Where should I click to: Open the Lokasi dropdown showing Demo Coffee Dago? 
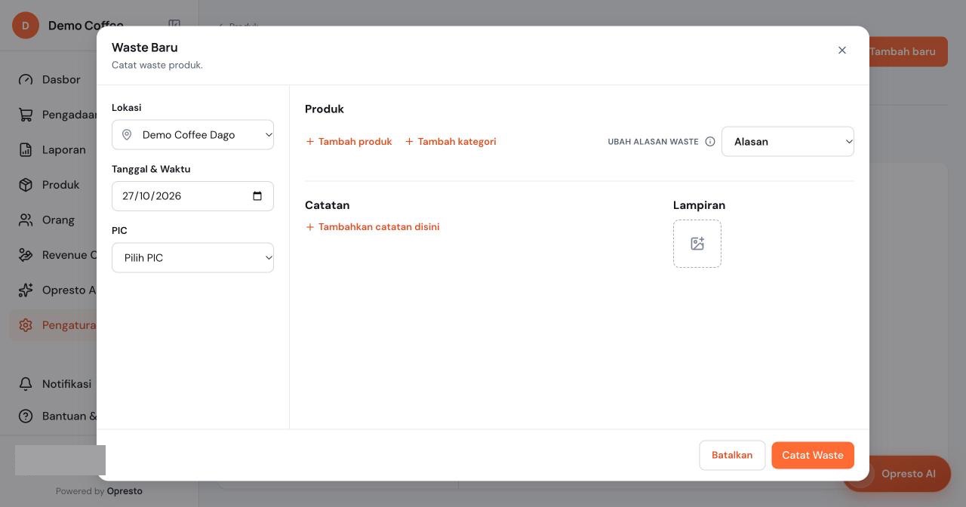[192, 135]
